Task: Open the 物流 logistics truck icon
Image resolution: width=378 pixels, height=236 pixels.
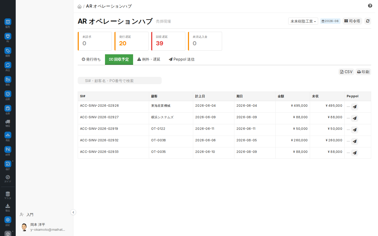Action: point(8,122)
